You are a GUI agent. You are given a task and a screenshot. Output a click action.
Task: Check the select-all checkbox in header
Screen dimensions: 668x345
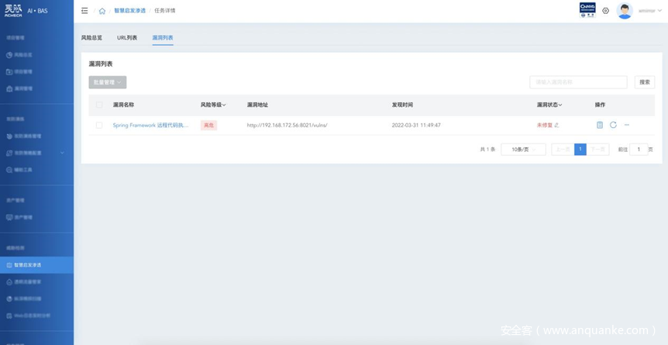[99, 105]
